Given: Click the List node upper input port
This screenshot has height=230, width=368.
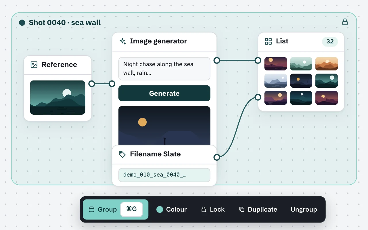Looking at the screenshot, I should point(258,60).
